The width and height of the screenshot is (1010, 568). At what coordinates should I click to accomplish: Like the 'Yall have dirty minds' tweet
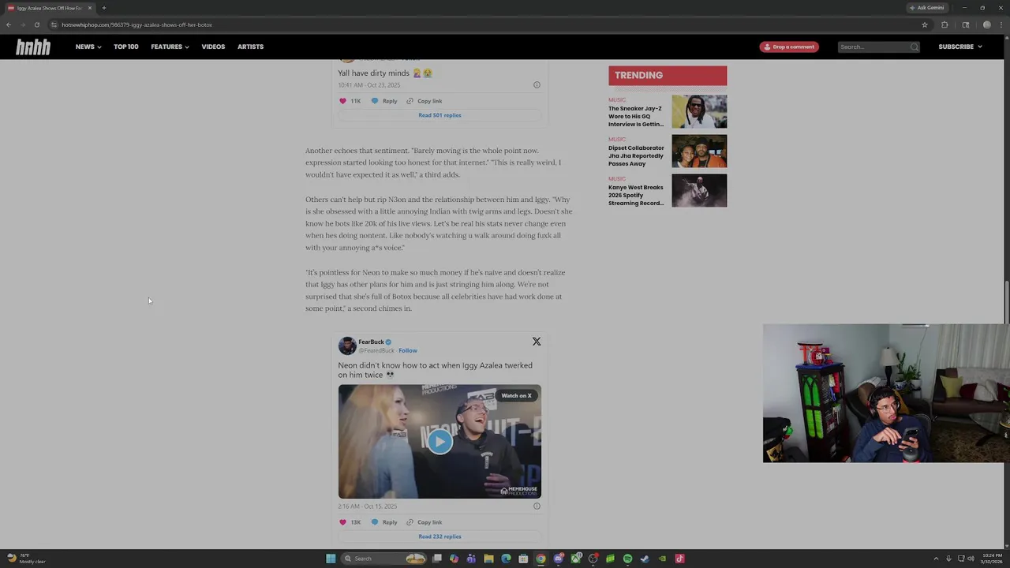pos(342,101)
